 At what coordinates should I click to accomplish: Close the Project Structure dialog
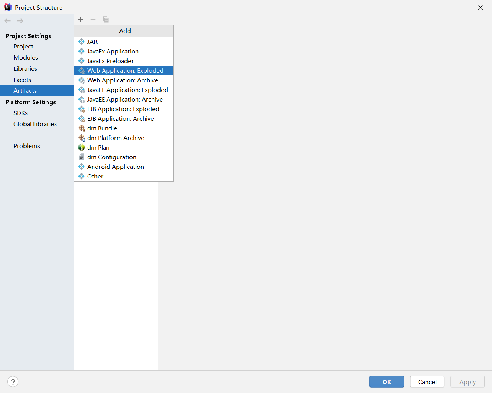point(480,7)
